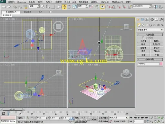Click the 管状体 (Tube) button
This screenshot has width=165, height=124.
[157, 48]
